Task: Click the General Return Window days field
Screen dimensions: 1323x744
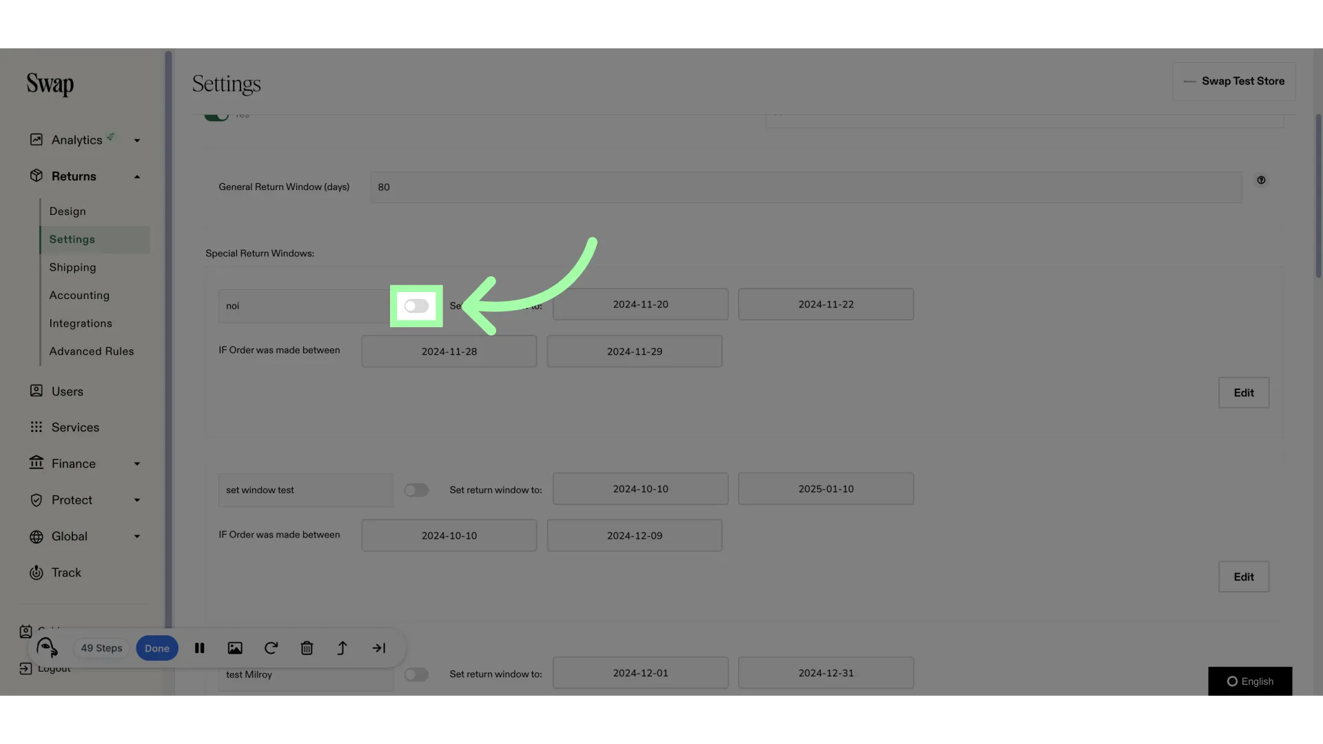Action: tap(806, 187)
